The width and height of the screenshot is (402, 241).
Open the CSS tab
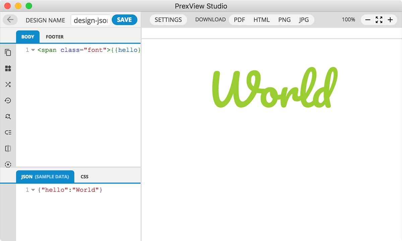tap(84, 176)
